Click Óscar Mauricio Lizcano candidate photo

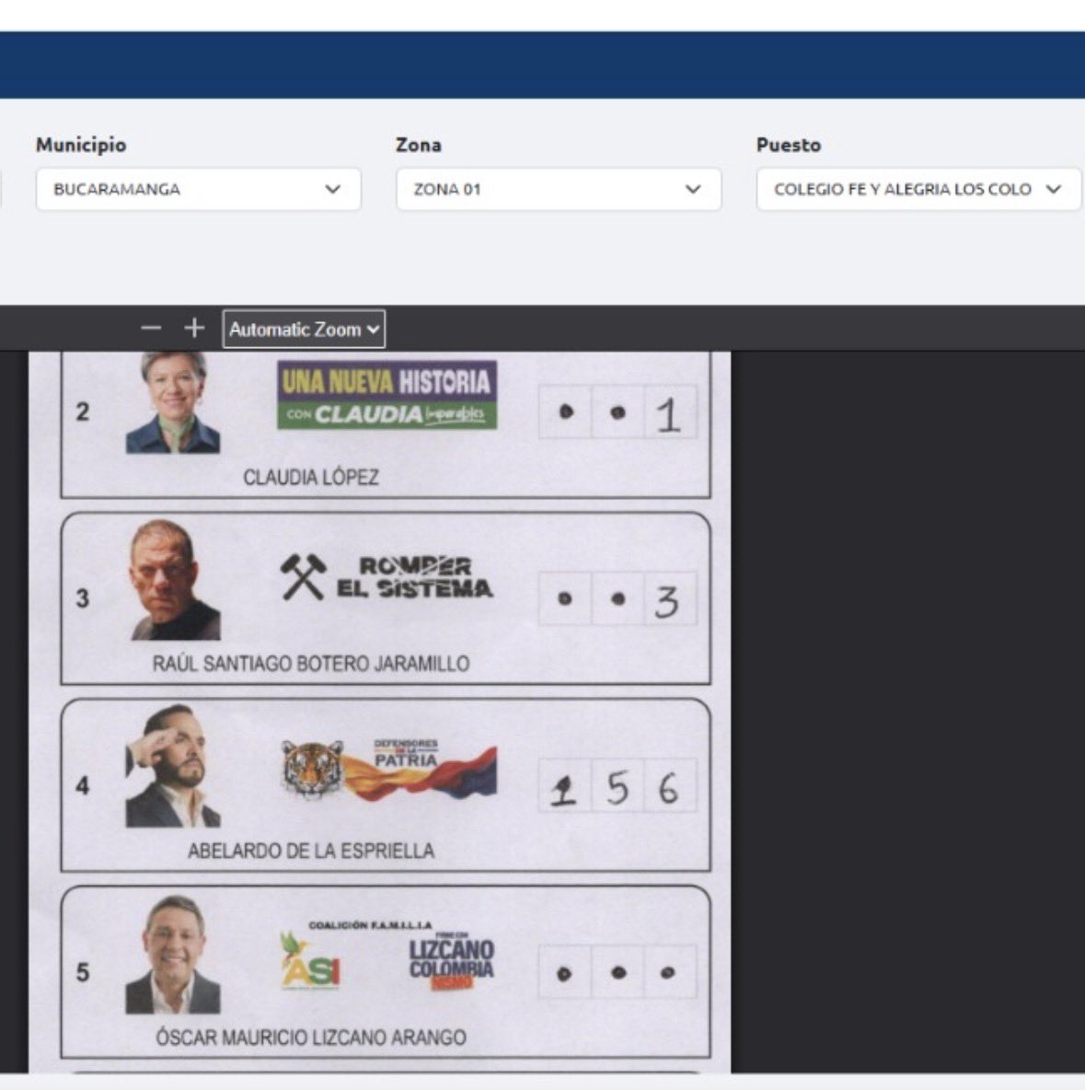click(173, 954)
